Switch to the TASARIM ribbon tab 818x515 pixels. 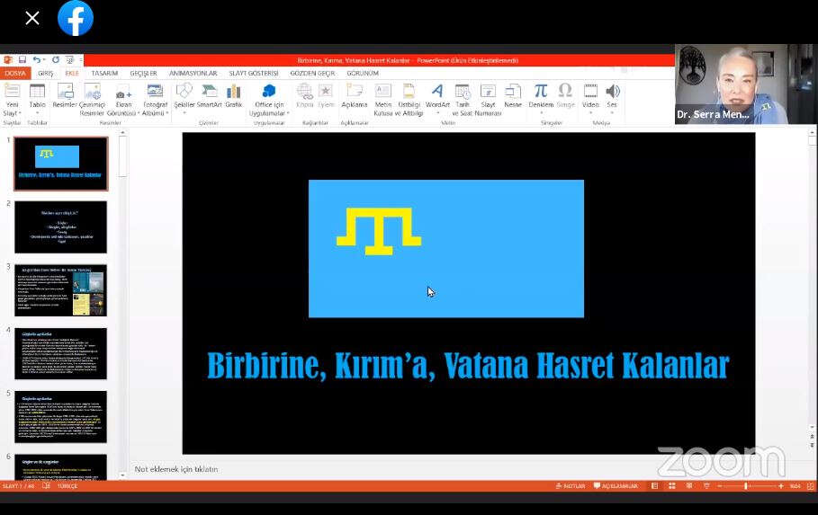(104, 74)
